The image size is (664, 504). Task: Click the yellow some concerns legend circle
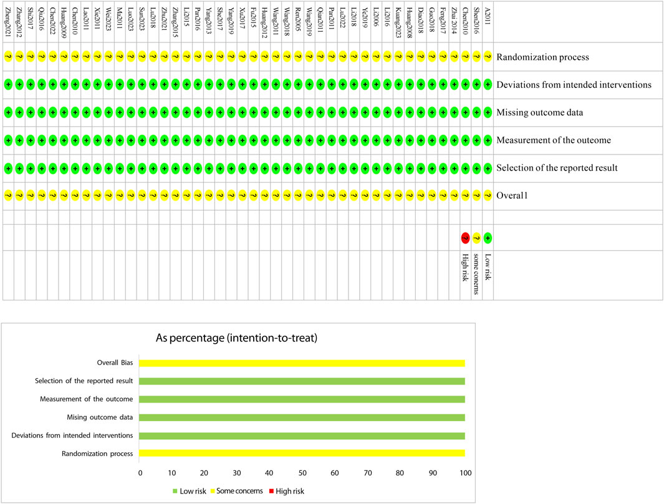pos(476,237)
